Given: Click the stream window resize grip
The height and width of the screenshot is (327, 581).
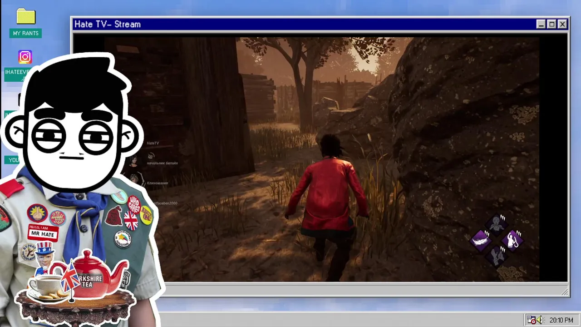Looking at the screenshot, I should [x=565, y=292].
